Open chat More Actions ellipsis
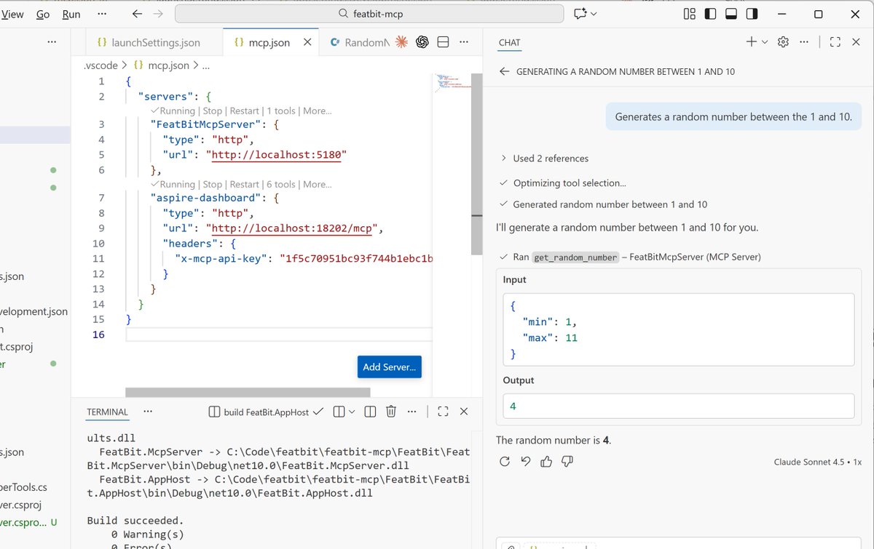 click(x=803, y=42)
